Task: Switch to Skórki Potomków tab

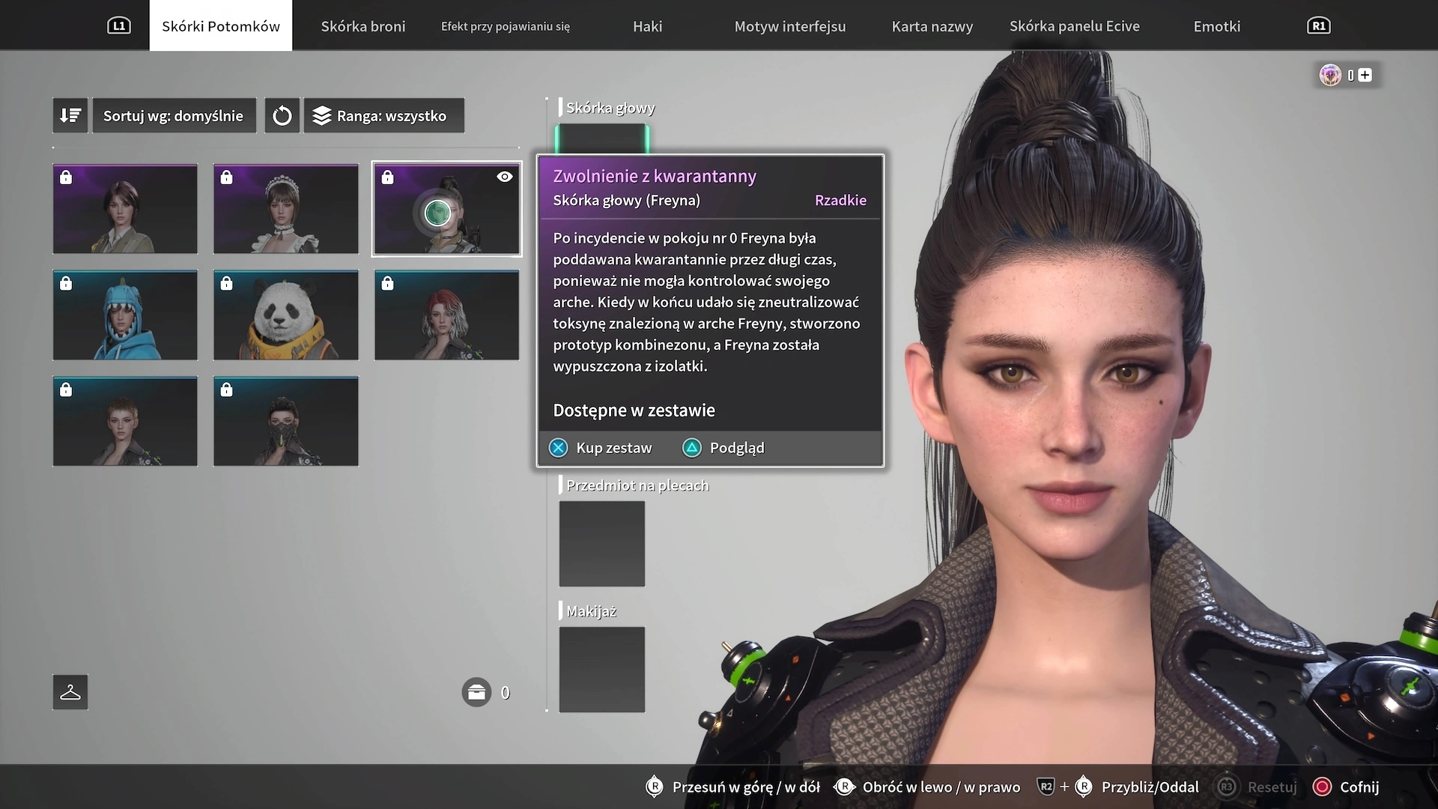Action: point(221,25)
